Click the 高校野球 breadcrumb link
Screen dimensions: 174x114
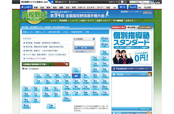point(48,27)
